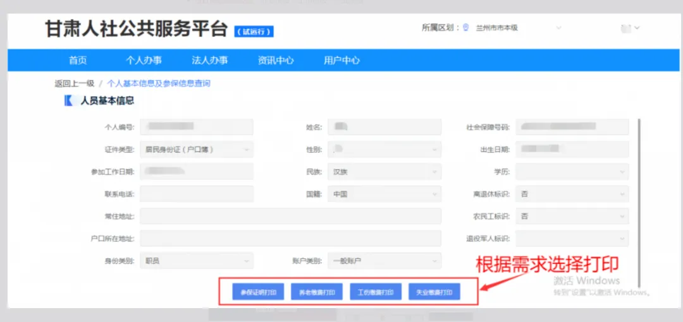Click the 返回上一级 breadcrumb link

tap(75, 83)
